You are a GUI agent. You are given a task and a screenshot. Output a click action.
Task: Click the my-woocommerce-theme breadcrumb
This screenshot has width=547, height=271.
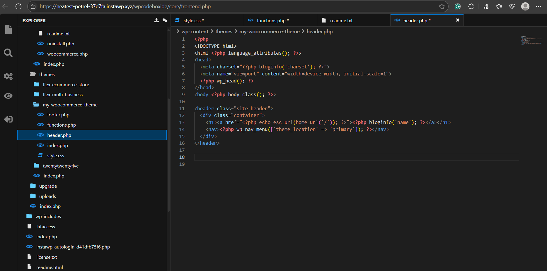click(x=270, y=32)
